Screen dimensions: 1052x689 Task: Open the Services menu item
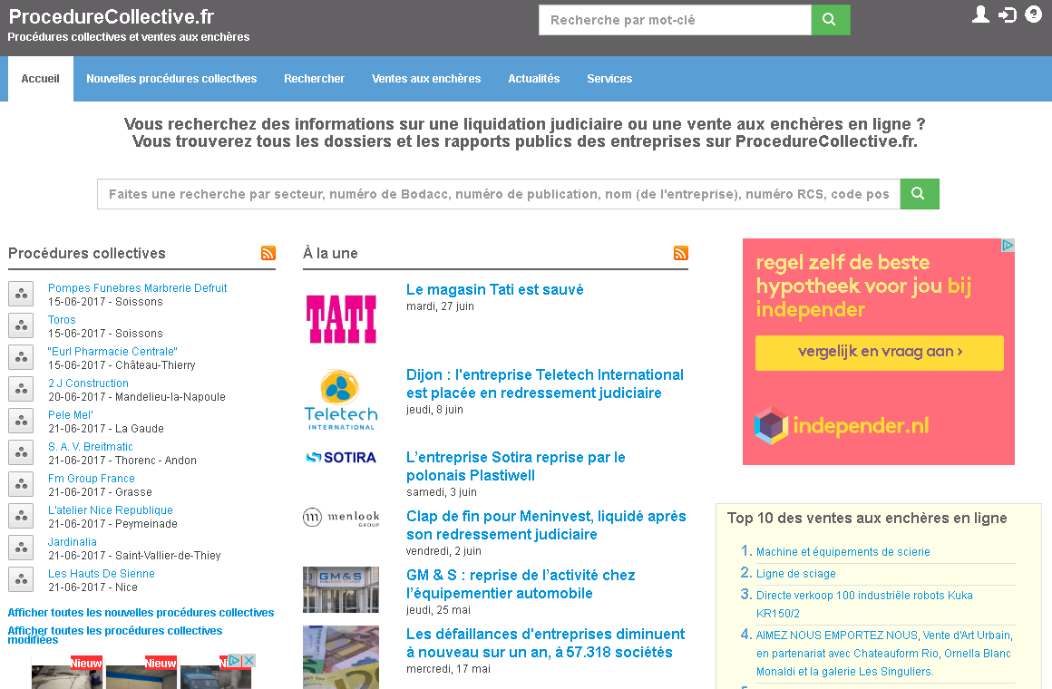click(x=609, y=79)
